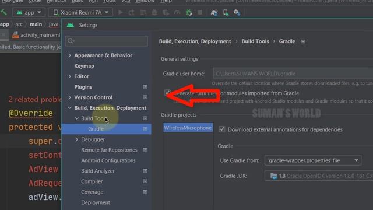
Task: Click the icon beside Remote Jar Repositories
Action: [145, 150]
